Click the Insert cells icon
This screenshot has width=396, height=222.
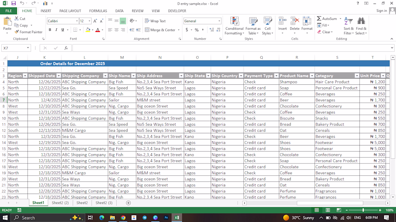coord(282,21)
